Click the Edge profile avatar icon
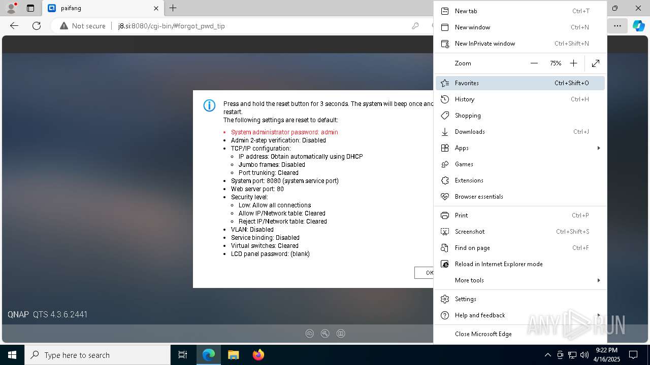 click(x=11, y=8)
